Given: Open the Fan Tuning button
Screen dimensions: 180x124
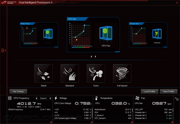Looking at the screenshot, I should coord(18,92).
